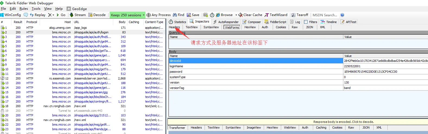This screenshot has width=428, height=134.
Task: Switch to the Statistics tab
Action: (x=177, y=22)
